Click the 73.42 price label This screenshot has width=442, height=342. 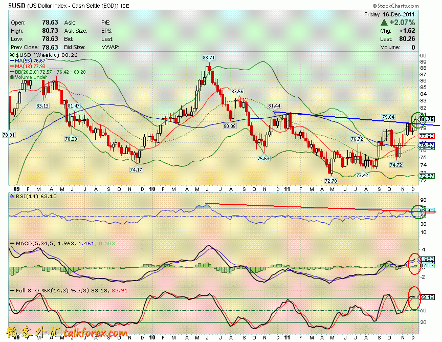362,175
